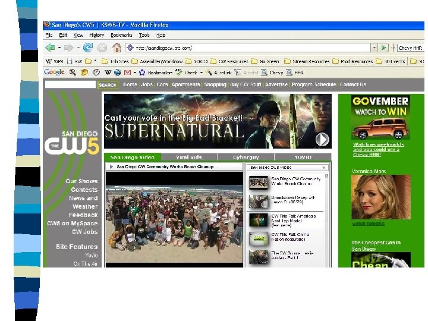Click the Shopping navigation link
428x321 pixels.
coord(215,84)
